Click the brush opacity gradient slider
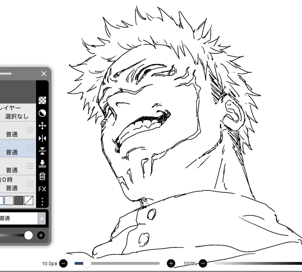 click(x=258, y=263)
